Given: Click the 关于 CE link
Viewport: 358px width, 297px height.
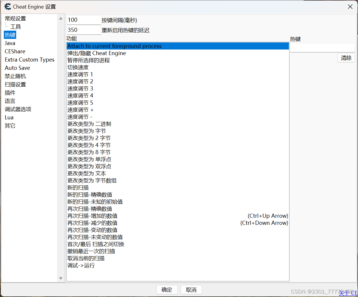Looking at the screenshot, I should point(348,292).
